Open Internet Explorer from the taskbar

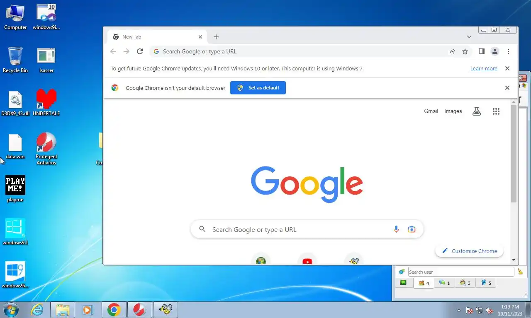[37, 310]
